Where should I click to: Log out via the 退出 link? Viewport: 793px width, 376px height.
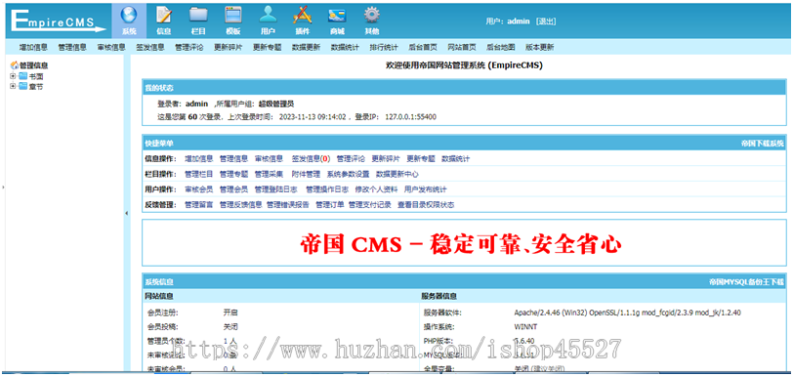546,21
